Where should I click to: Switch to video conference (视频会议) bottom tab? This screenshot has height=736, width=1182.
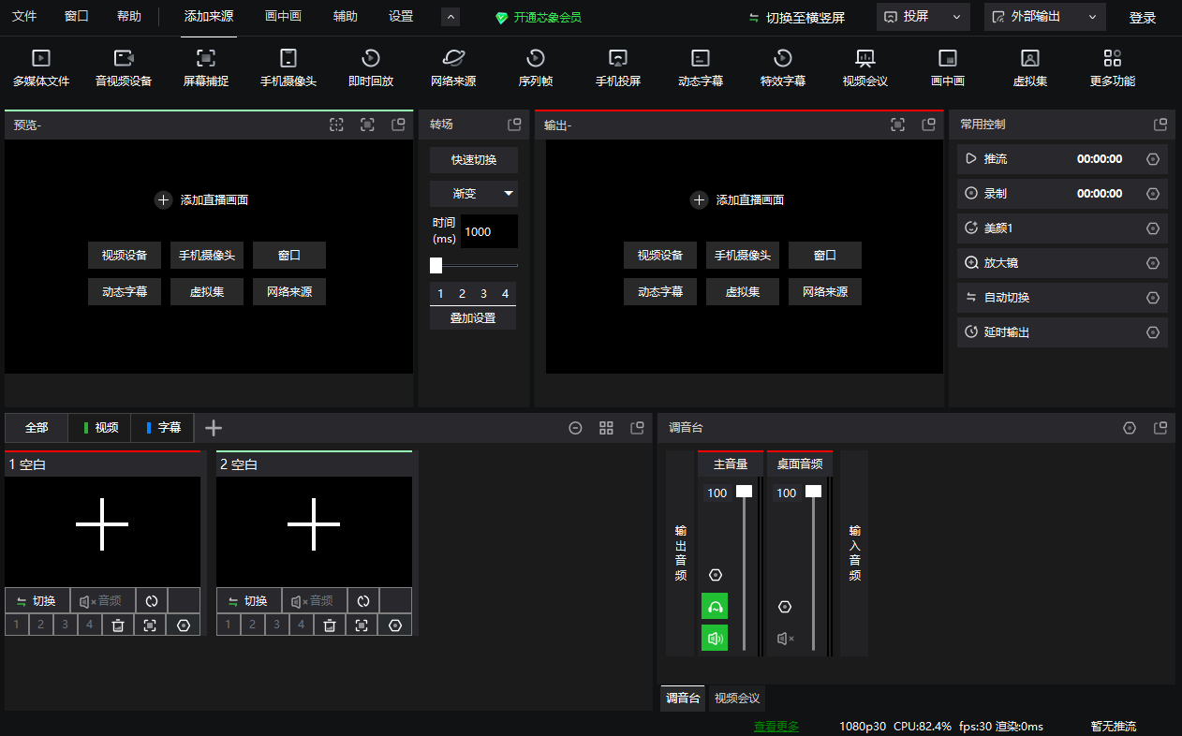click(x=737, y=699)
